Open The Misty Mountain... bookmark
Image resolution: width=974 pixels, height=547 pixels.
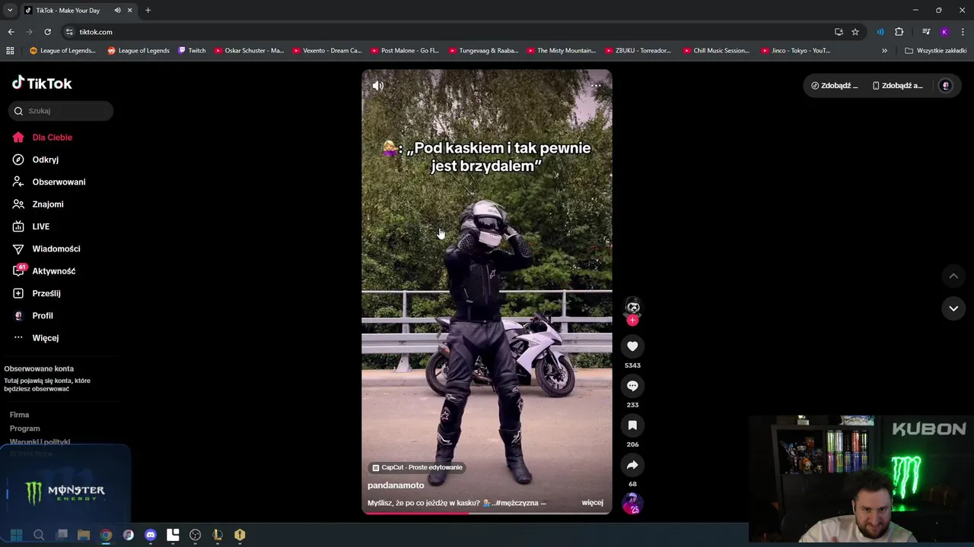(x=562, y=51)
